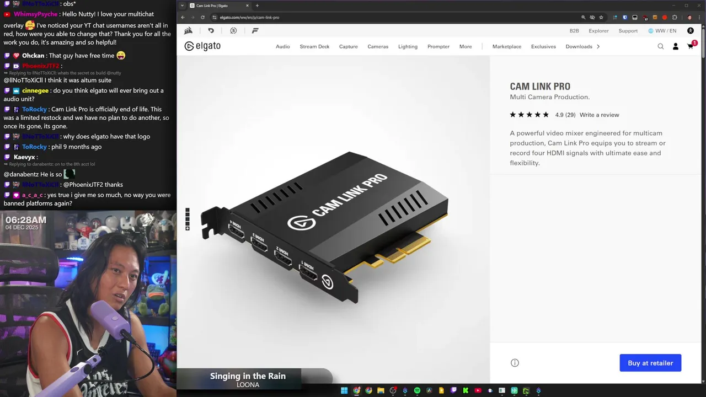Open the Marketplace link
This screenshot has width=706, height=397.
coord(507,46)
